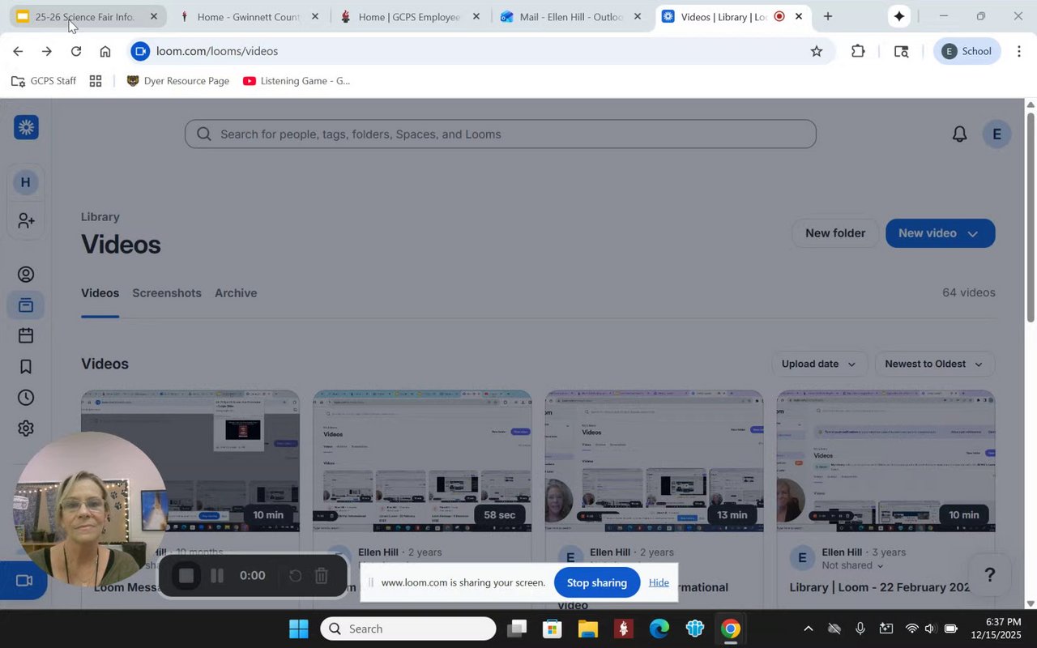Expand the New video dropdown
Viewport: 1037px width, 648px height.
tap(973, 233)
